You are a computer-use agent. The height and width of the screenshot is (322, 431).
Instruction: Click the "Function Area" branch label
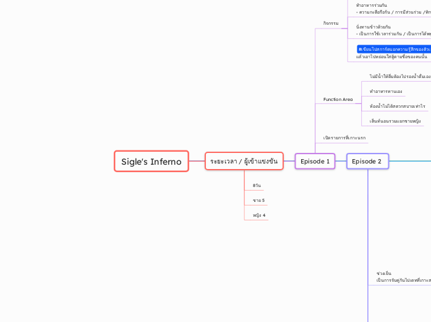[x=338, y=99]
